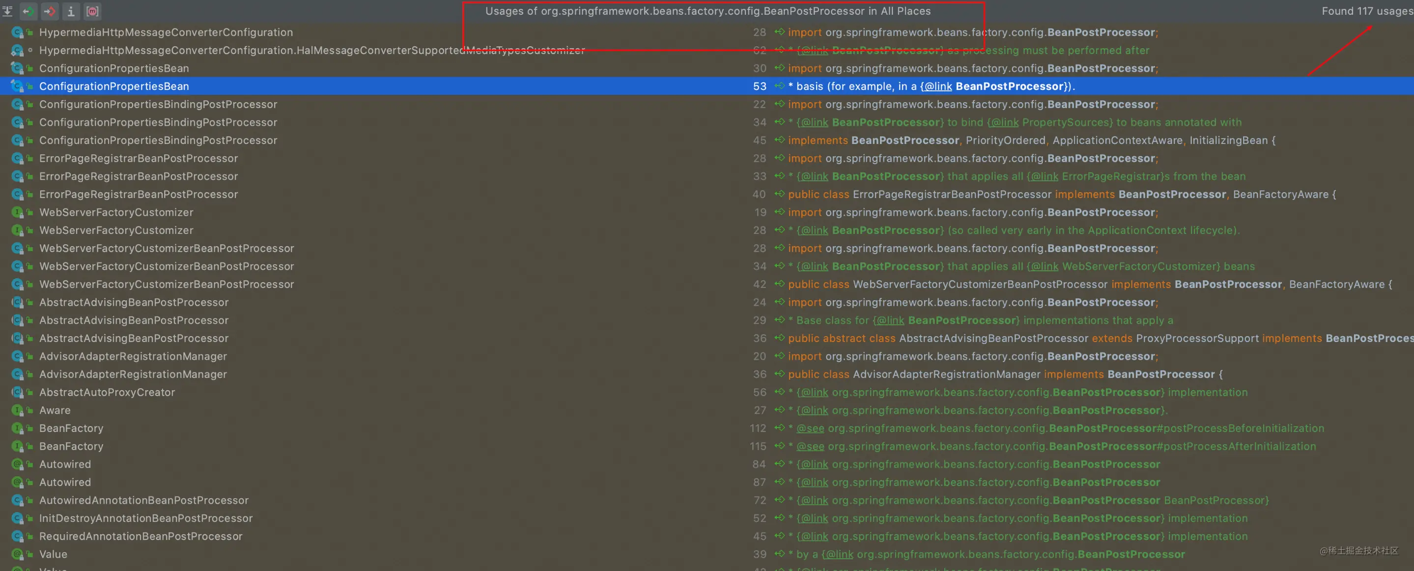Select the highlighted ConfigurationPropertiesBean line 53 usage
This screenshot has height=571, width=1414.
point(114,86)
